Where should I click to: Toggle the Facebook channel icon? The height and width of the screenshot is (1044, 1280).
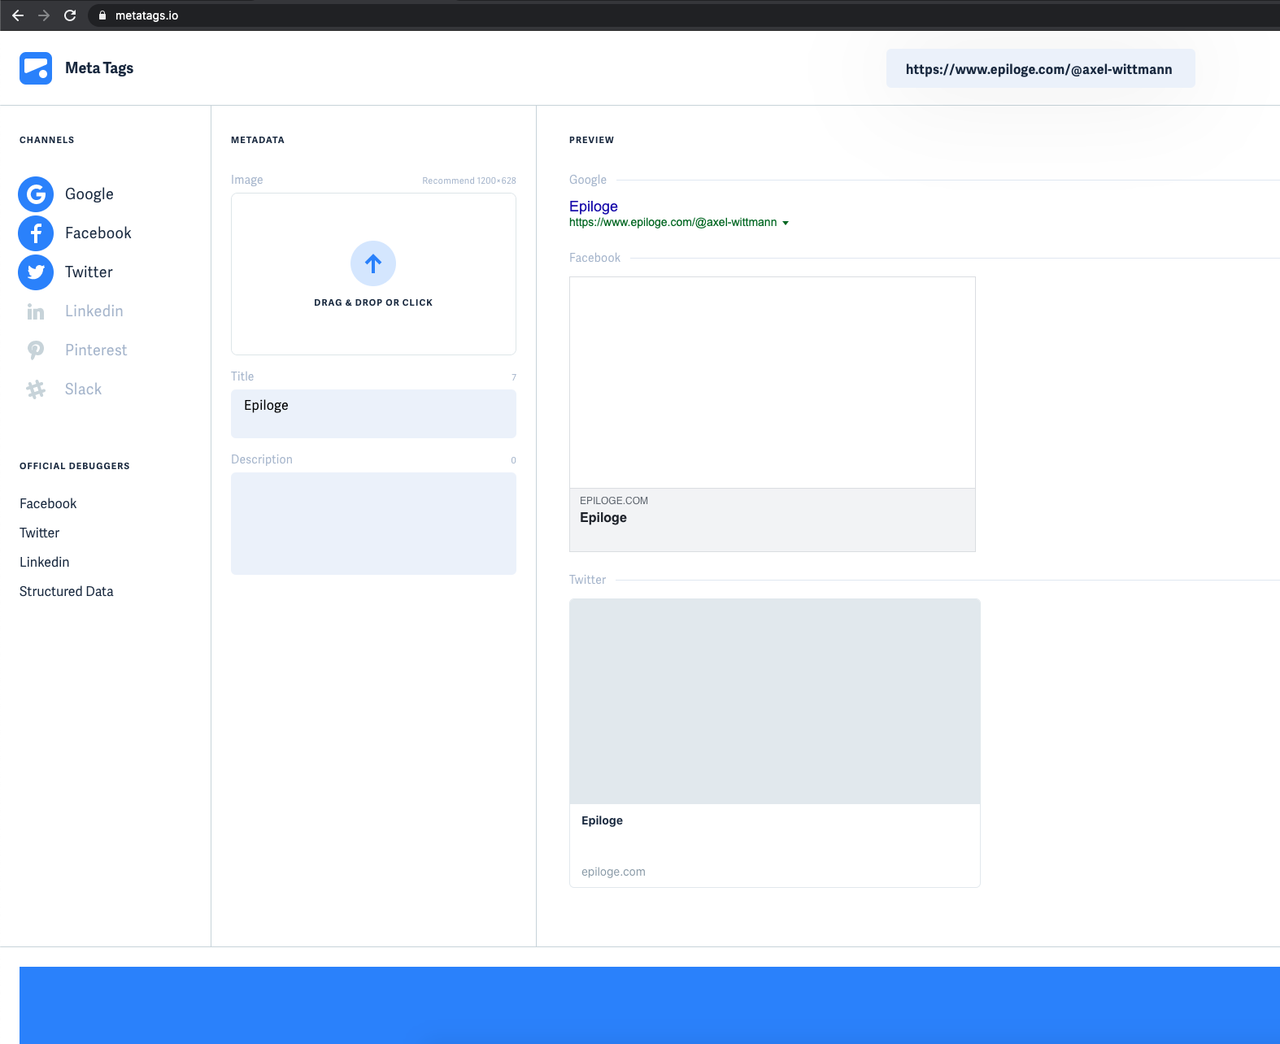point(36,233)
